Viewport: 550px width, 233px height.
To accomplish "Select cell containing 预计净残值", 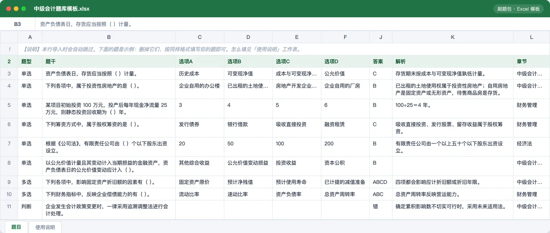I will point(248,182).
